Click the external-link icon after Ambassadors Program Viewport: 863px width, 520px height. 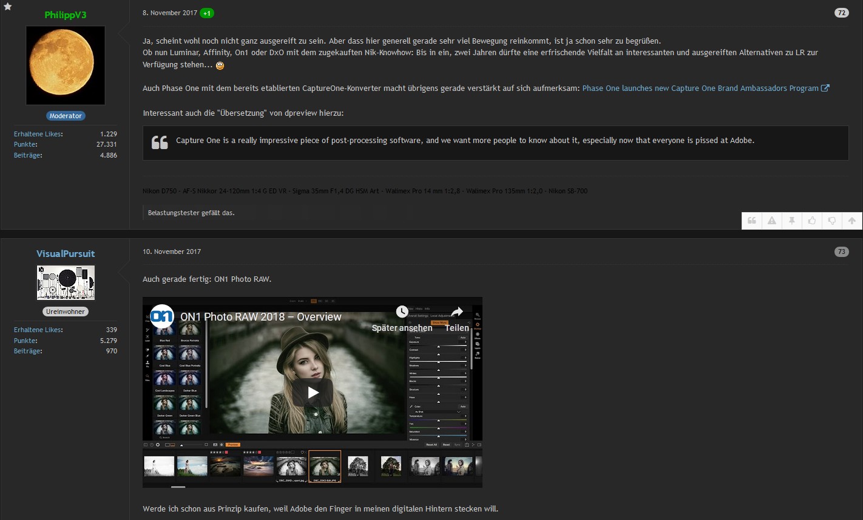(825, 88)
